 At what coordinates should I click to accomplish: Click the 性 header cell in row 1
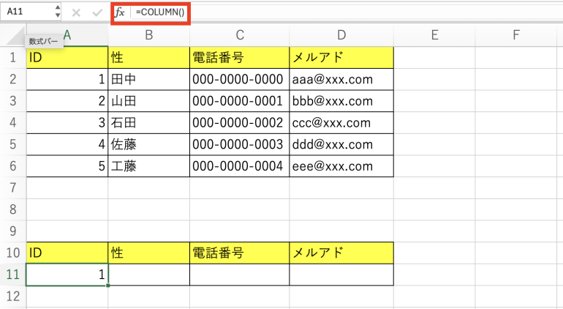click(148, 58)
